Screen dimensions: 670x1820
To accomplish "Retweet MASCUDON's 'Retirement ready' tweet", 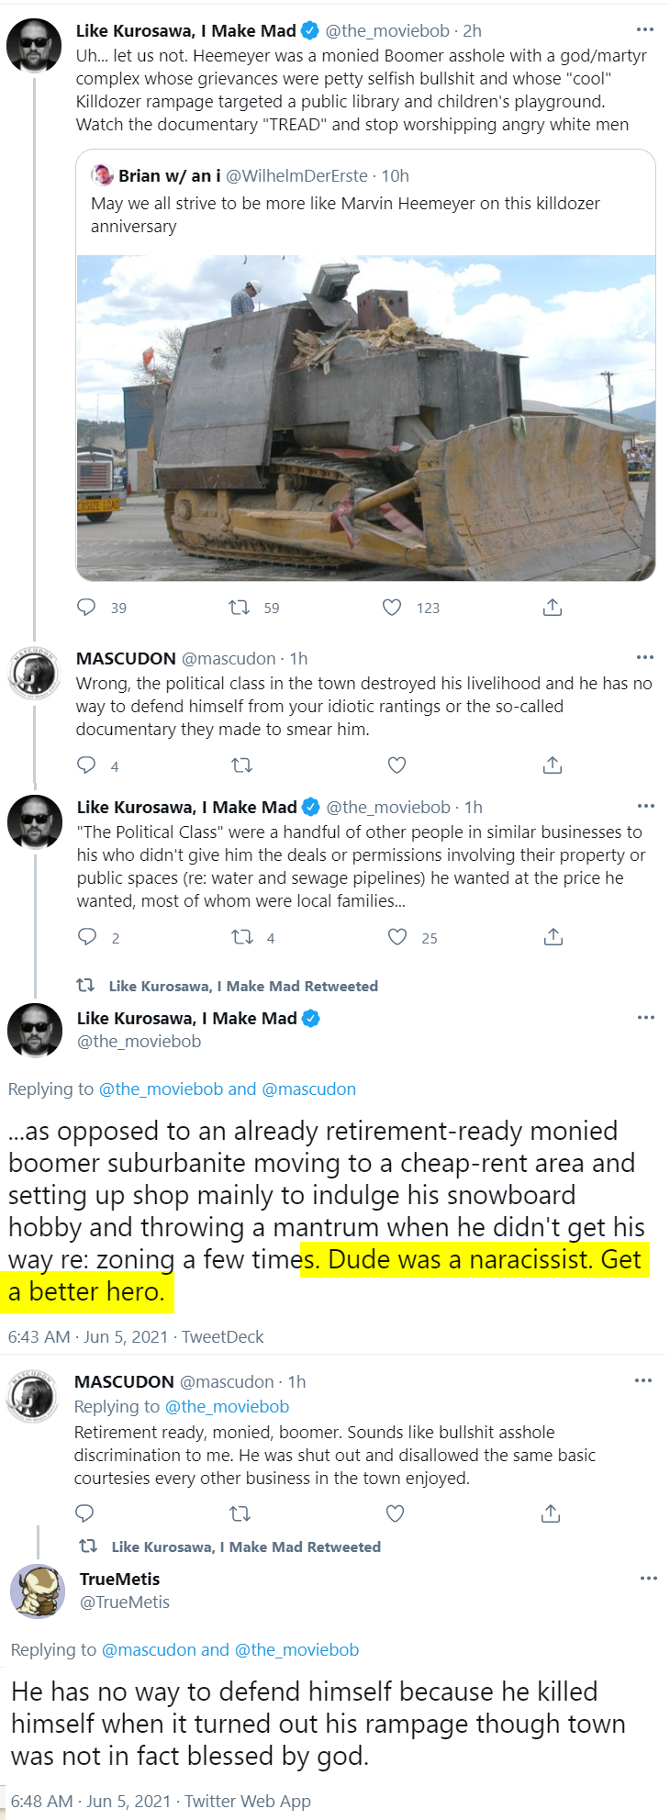I will 240,1513.
